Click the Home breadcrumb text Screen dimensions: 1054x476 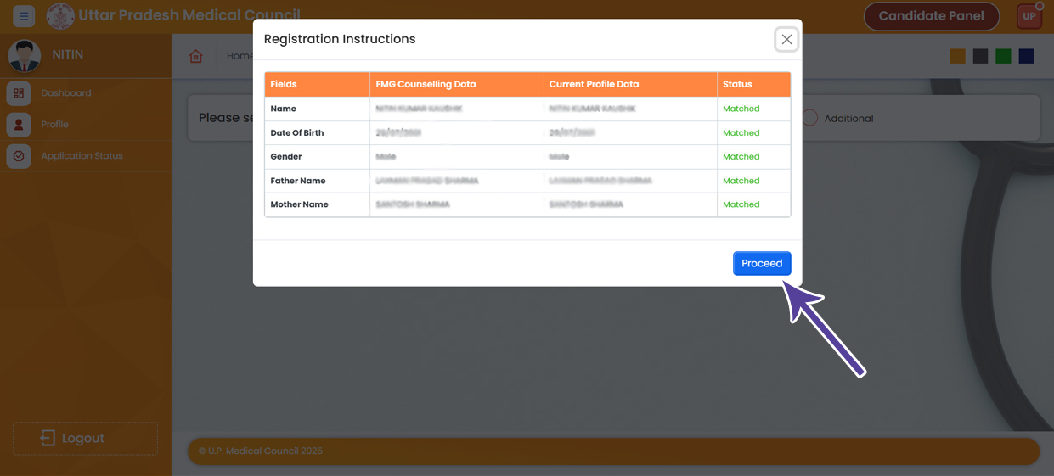[x=240, y=56]
